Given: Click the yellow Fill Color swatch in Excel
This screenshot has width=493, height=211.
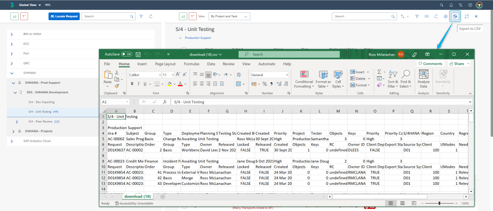Looking at the screenshot, I should point(170,84).
